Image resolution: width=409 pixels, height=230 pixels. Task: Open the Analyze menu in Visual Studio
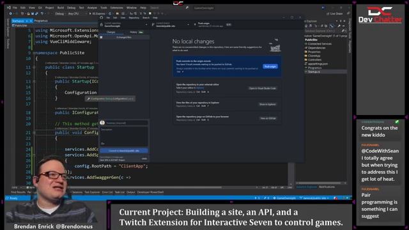(x=92, y=8)
